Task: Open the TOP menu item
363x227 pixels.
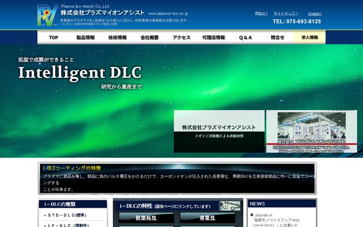Action: coord(53,37)
